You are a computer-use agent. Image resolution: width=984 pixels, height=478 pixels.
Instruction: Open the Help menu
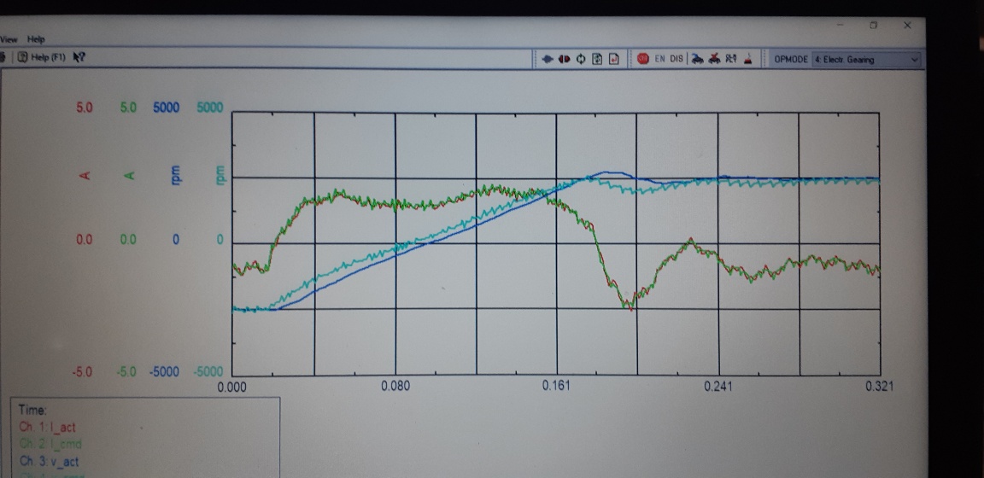coord(35,39)
